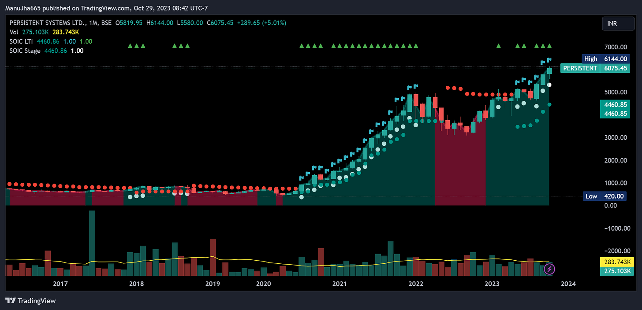This screenshot has height=310, width=642.
Task: Click the low value L5580.00
Action: point(190,23)
